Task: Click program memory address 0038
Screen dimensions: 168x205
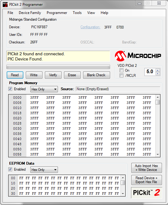Action: click(17, 134)
